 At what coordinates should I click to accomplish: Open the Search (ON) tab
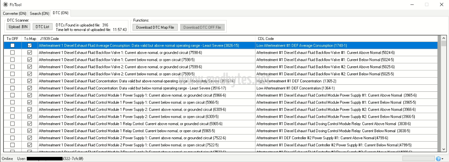[x=40, y=13]
